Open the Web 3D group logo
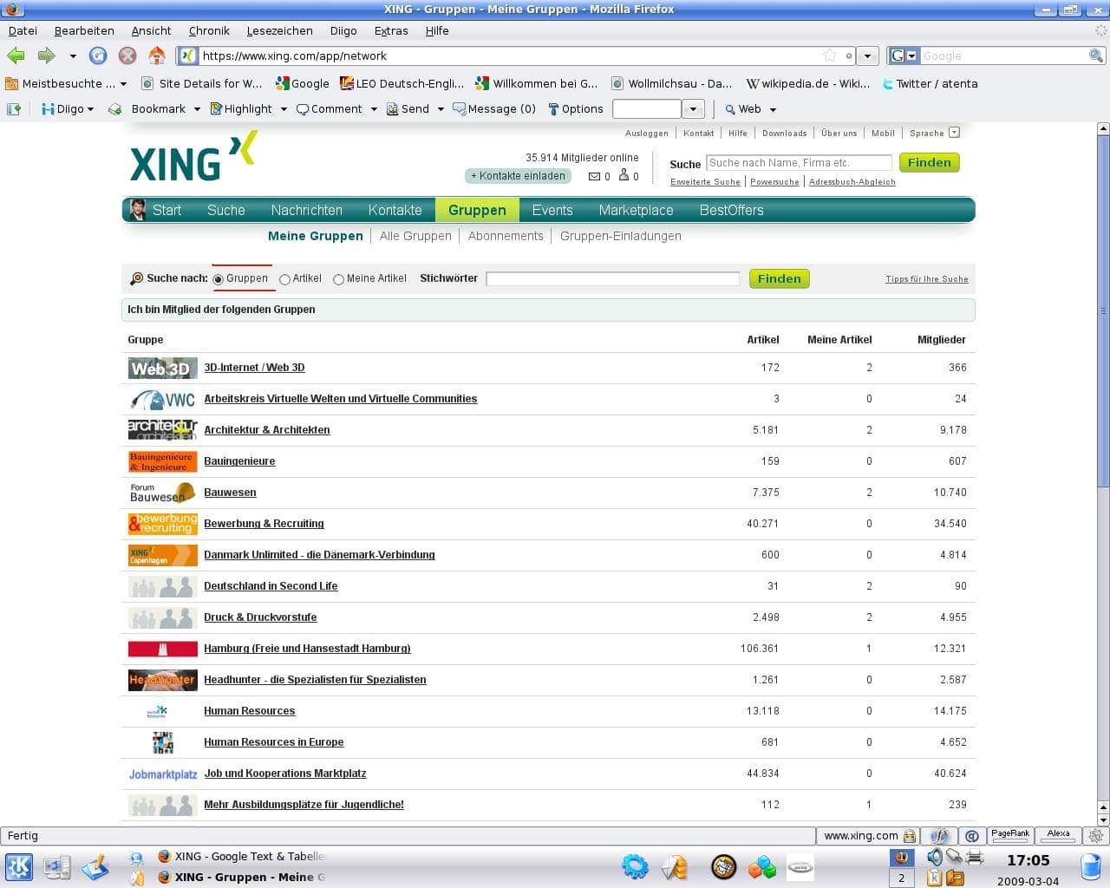This screenshot has width=1110, height=888. [162, 368]
